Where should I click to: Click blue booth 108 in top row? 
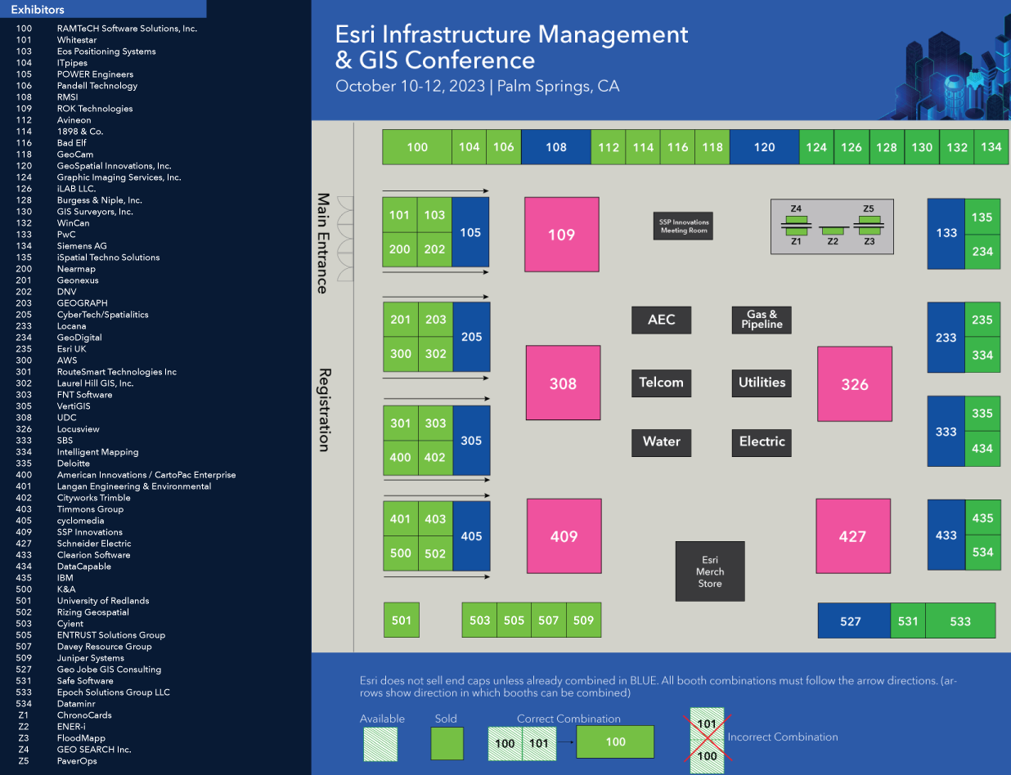coord(555,147)
